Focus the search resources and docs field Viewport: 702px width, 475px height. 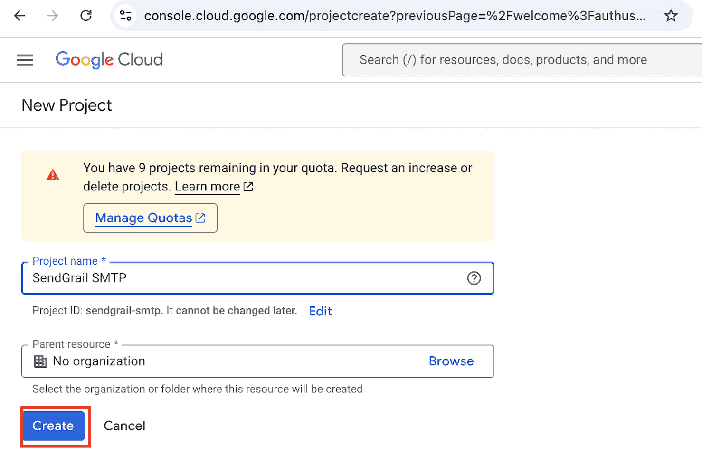[x=522, y=60]
